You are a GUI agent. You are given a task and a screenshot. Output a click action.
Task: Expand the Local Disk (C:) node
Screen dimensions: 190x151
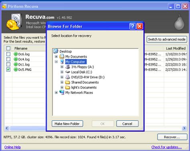(x=62, y=72)
